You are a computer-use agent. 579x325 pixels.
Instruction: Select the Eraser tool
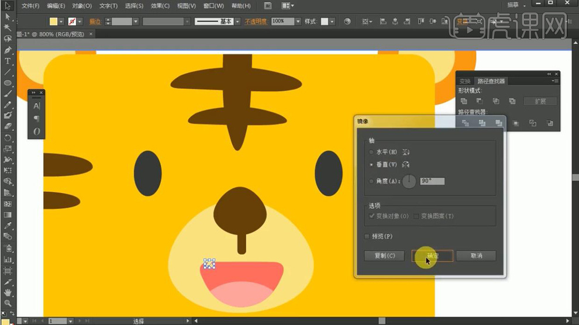pyautogui.click(x=8, y=126)
